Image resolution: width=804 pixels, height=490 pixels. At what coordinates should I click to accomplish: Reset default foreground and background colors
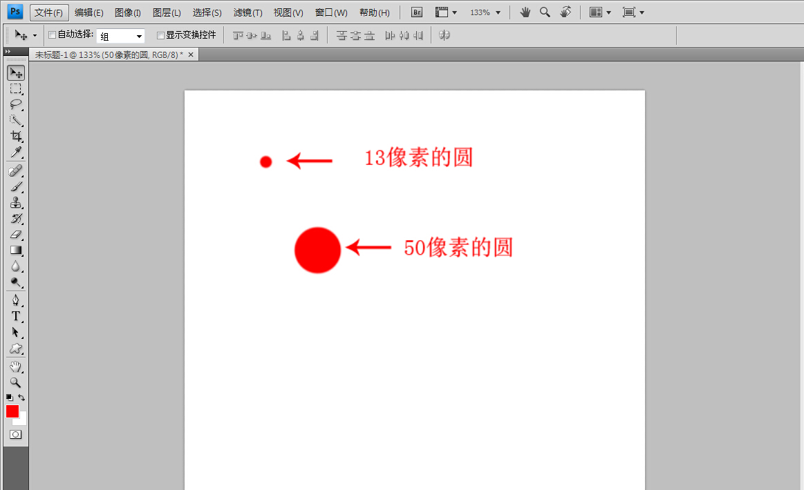[9, 398]
